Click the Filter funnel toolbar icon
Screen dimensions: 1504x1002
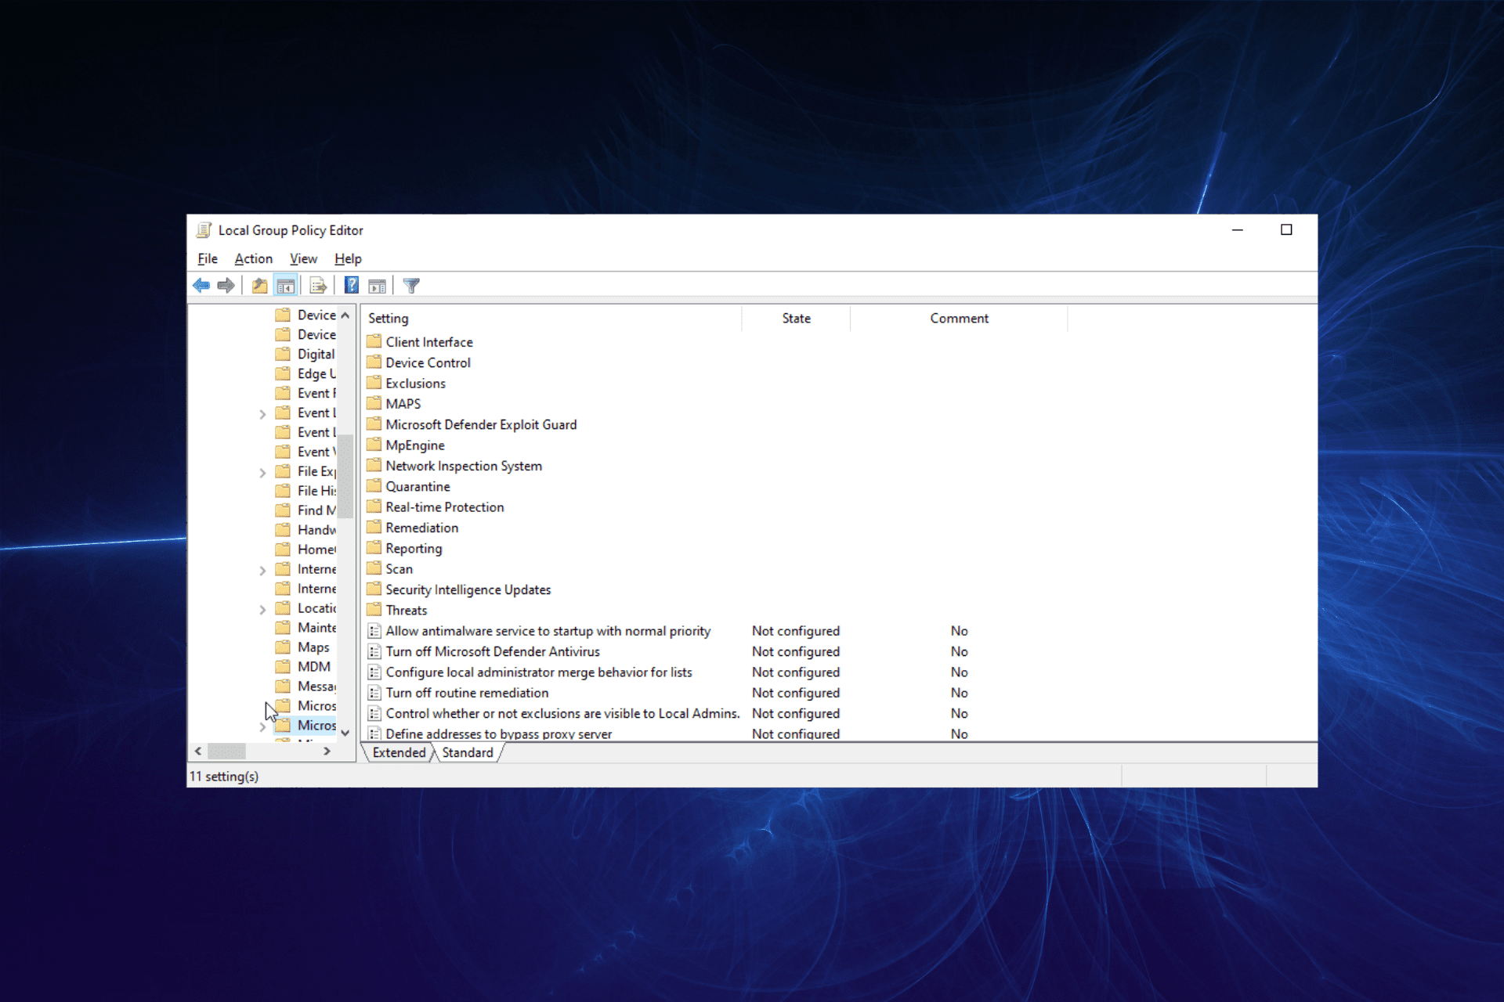pos(411,286)
